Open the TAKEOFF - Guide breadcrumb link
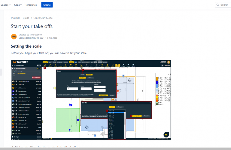The width and height of the screenshot is (231, 150). coord(20,18)
